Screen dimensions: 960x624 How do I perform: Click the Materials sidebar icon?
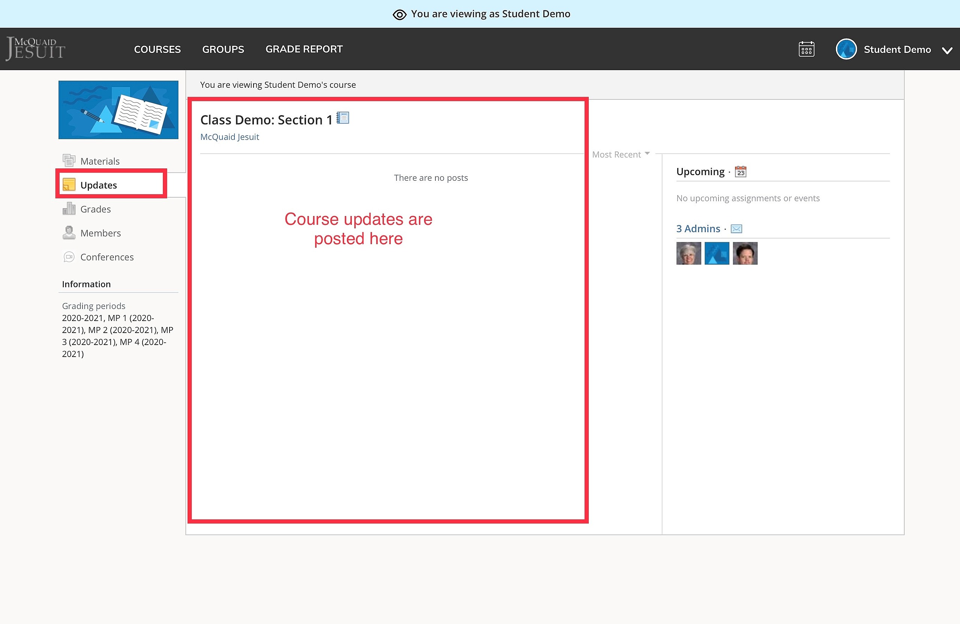pos(69,160)
